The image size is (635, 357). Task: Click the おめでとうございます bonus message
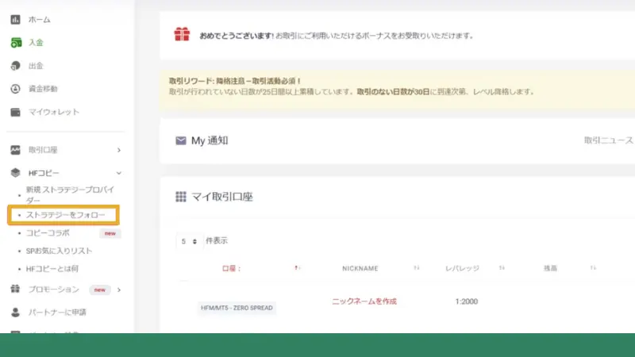click(336, 36)
